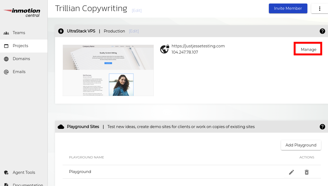This screenshot has width=328, height=186.
Task: Edit the Trillian Copywriting project name
Action: (137, 11)
